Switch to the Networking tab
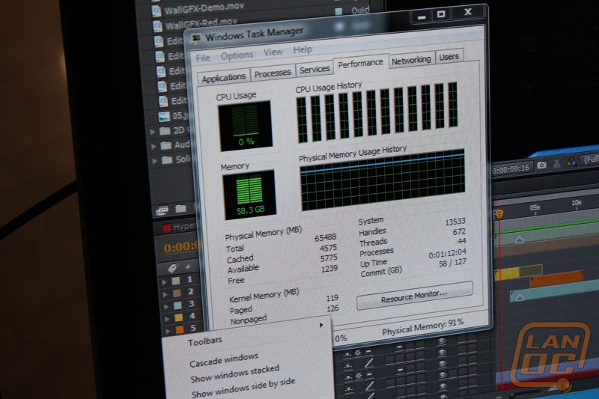The height and width of the screenshot is (399, 599). click(x=411, y=60)
